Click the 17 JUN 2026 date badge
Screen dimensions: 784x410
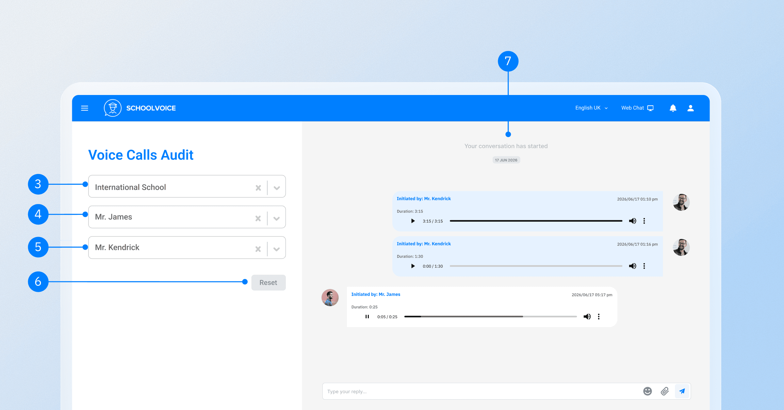[x=506, y=160]
